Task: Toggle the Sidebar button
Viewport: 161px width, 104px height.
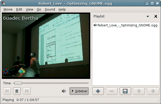Action: coord(79,91)
